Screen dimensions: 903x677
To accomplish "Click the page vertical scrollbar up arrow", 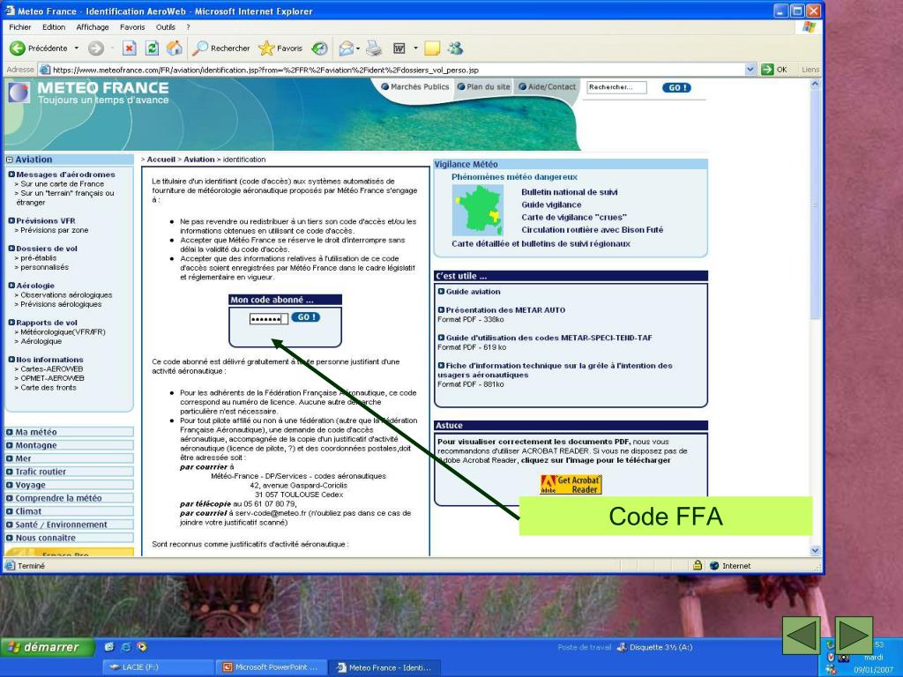I will tap(815, 84).
